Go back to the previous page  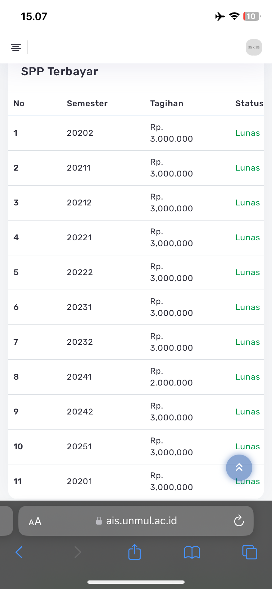coord(19,552)
